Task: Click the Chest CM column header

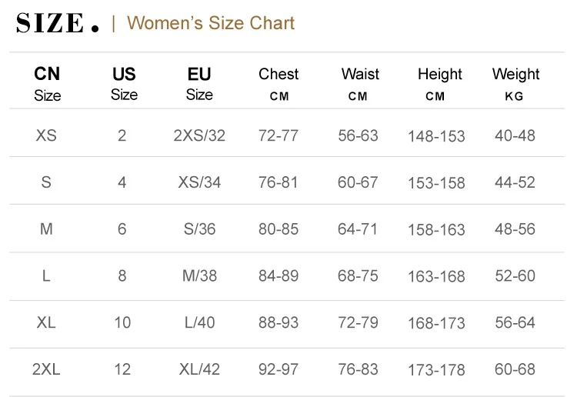Action: 278,84
